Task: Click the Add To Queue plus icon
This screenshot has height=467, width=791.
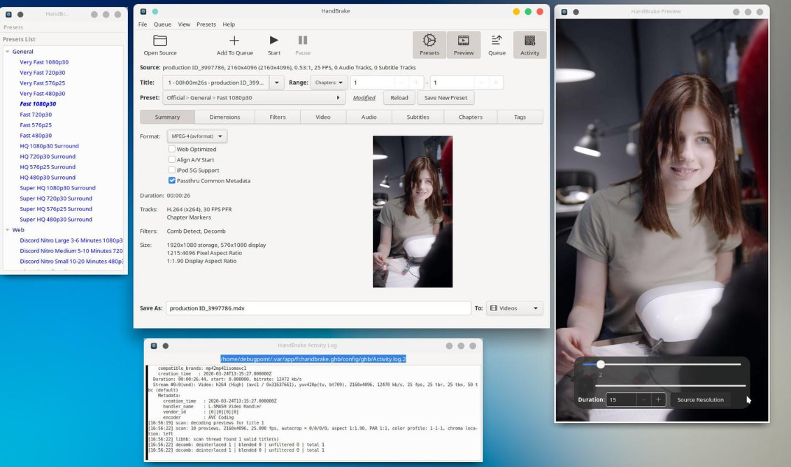Action: click(x=234, y=41)
